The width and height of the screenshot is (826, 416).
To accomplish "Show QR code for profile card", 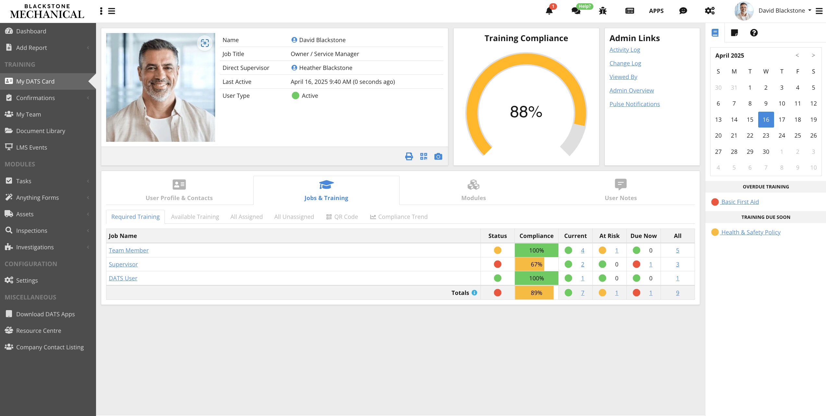I will click(423, 157).
